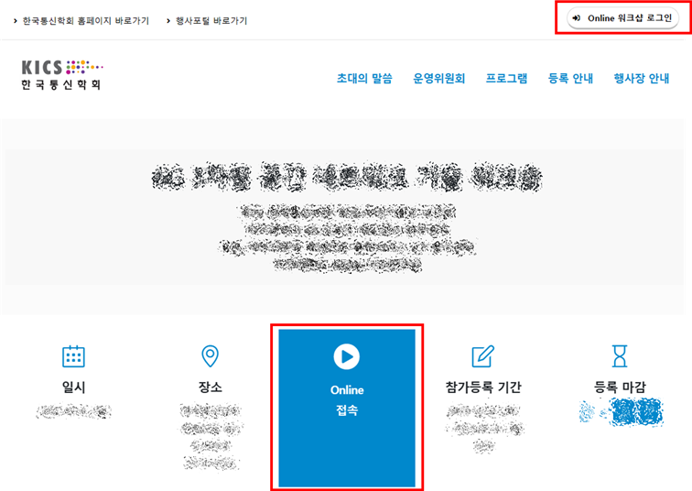Open the 프로그램 menu
The image size is (692, 491).
(x=506, y=79)
